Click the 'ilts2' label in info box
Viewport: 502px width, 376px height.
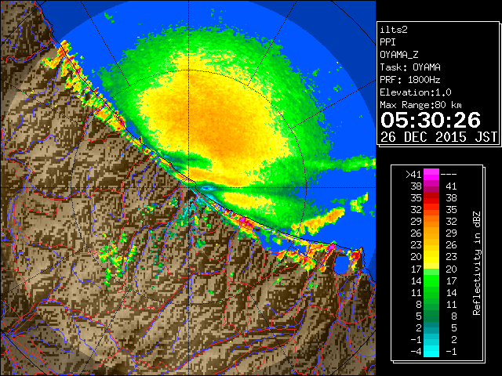tap(394, 30)
